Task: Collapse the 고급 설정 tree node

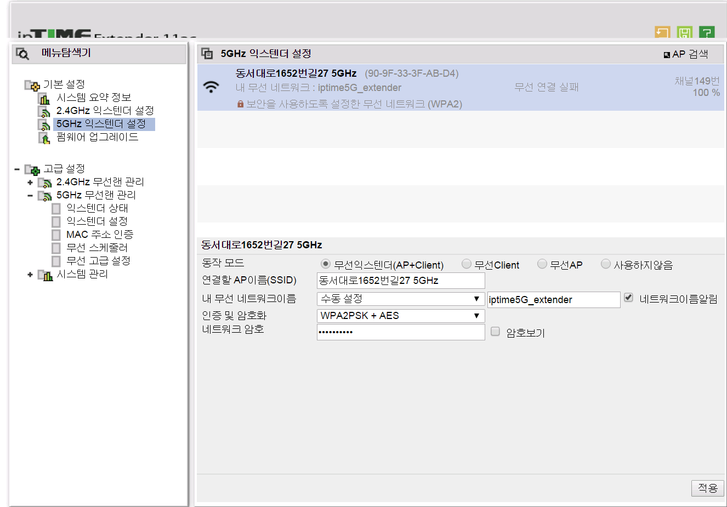Action: tap(17, 169)
